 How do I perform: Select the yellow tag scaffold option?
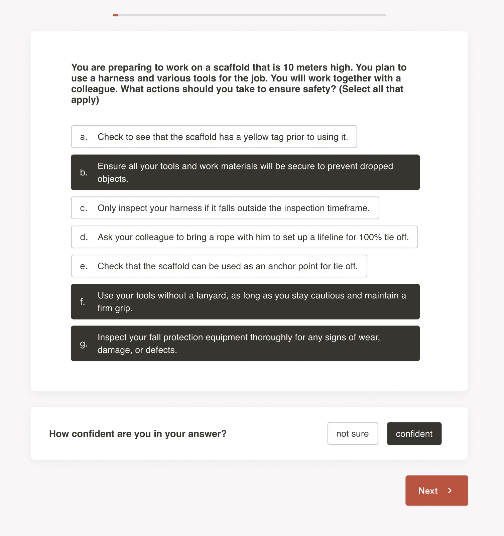(214, 137)
